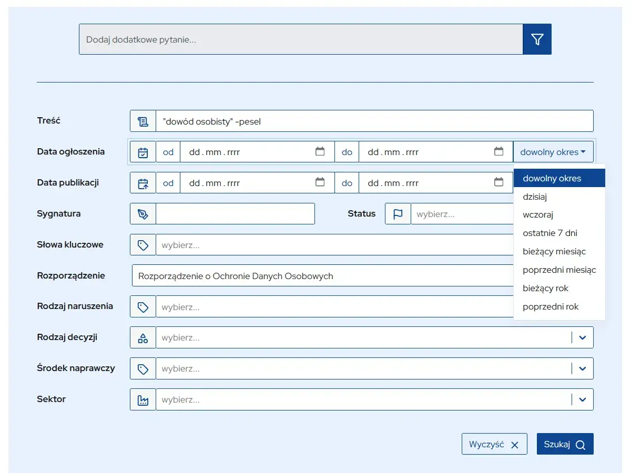
Task: Click the scroll icon beside Treść
Action: tap(143, 121)
